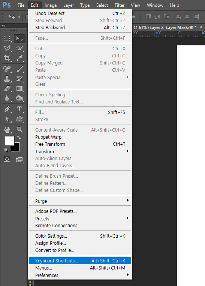This screenshot has height=286, width=205.
Task: Select the Zoom tool
Action: [x=19, y=130]
